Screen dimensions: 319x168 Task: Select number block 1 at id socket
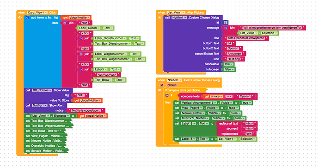point(226,23)
